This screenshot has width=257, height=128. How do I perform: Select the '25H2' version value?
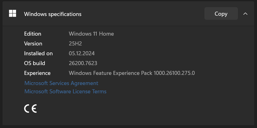coord(75,44)
